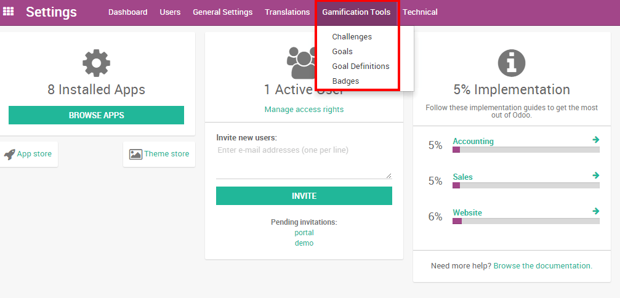Select Goal Definitions menu entry
Screen dimensions: 620x298
(360, 66)
